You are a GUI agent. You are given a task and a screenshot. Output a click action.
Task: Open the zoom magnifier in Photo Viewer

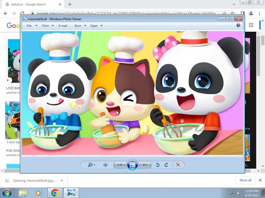90,165
